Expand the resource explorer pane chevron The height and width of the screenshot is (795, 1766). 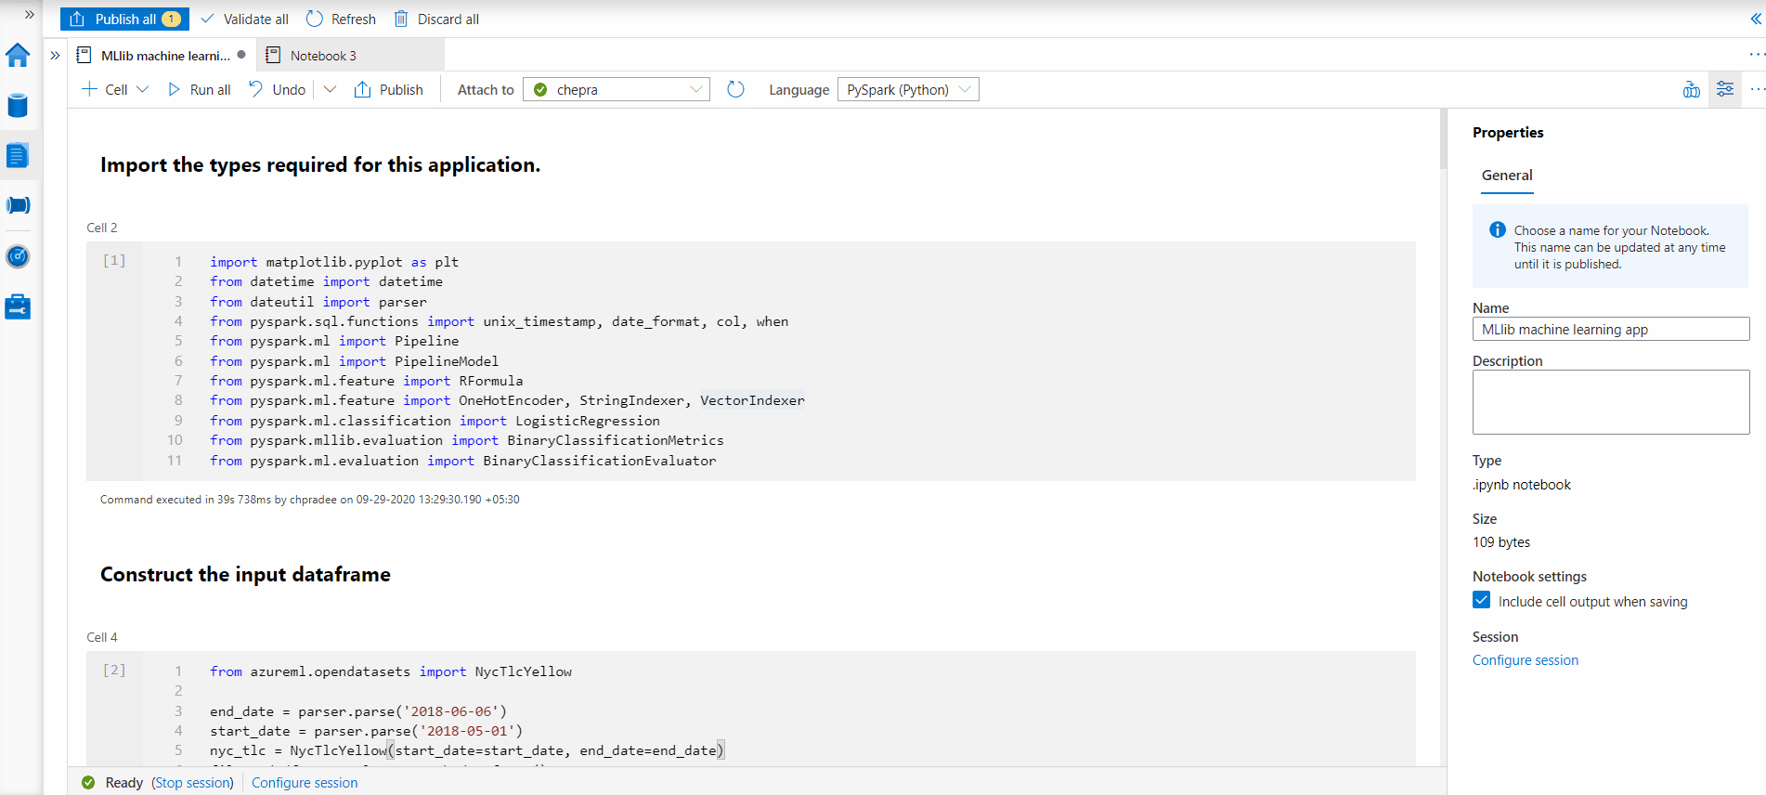click(x=55, y=56)
